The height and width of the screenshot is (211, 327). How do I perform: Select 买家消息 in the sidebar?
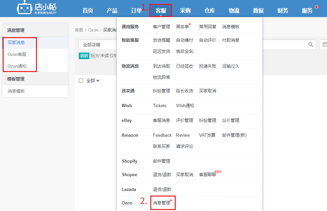[16, 43]
